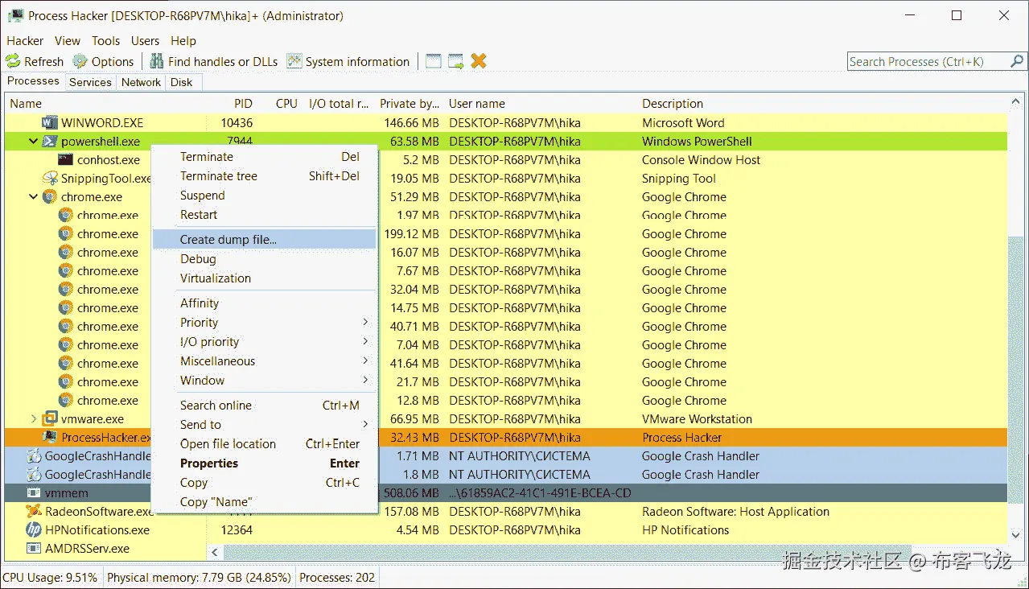Viewport: 1029px width, 589px height.
Task: Switch to the Services tab
Action: tap(90, 82)
